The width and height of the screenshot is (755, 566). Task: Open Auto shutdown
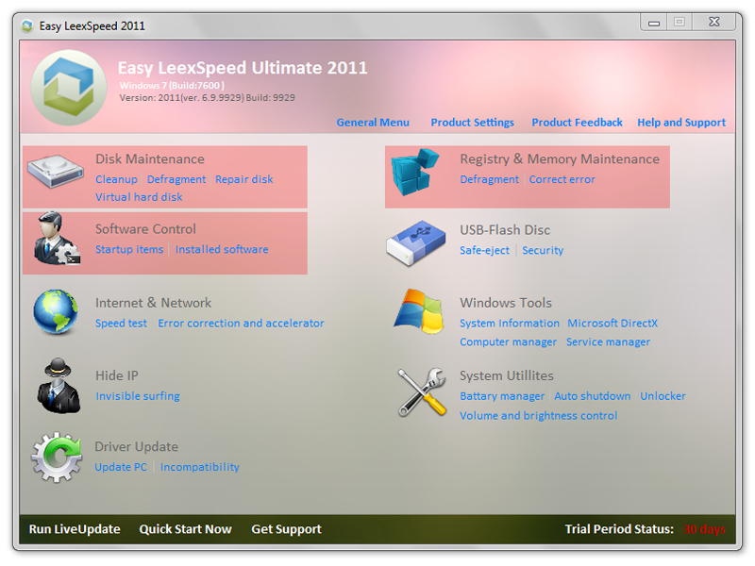[x=593, y=395]
